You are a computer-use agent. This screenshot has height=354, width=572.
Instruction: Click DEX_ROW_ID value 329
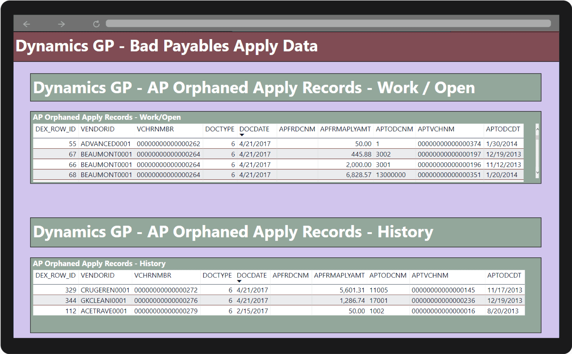coord(71,290)
